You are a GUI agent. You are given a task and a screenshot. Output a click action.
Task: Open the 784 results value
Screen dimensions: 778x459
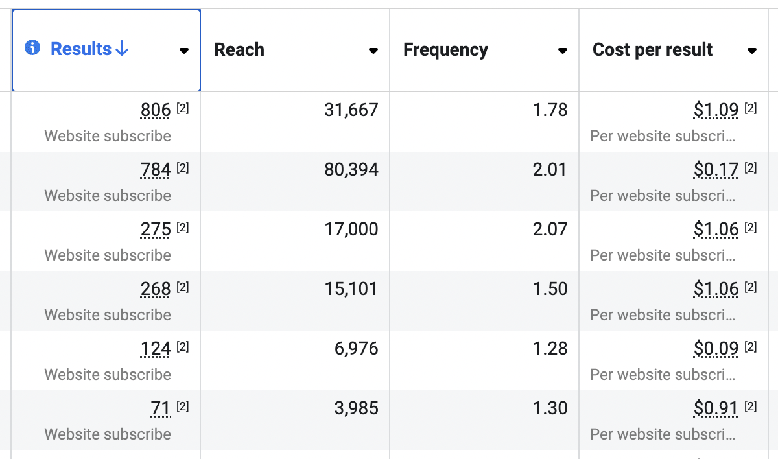pyautogui.click(x=156, y=171)
